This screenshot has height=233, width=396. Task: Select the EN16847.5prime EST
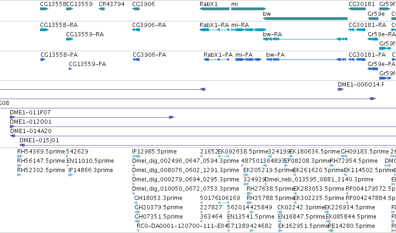point(280,221)
